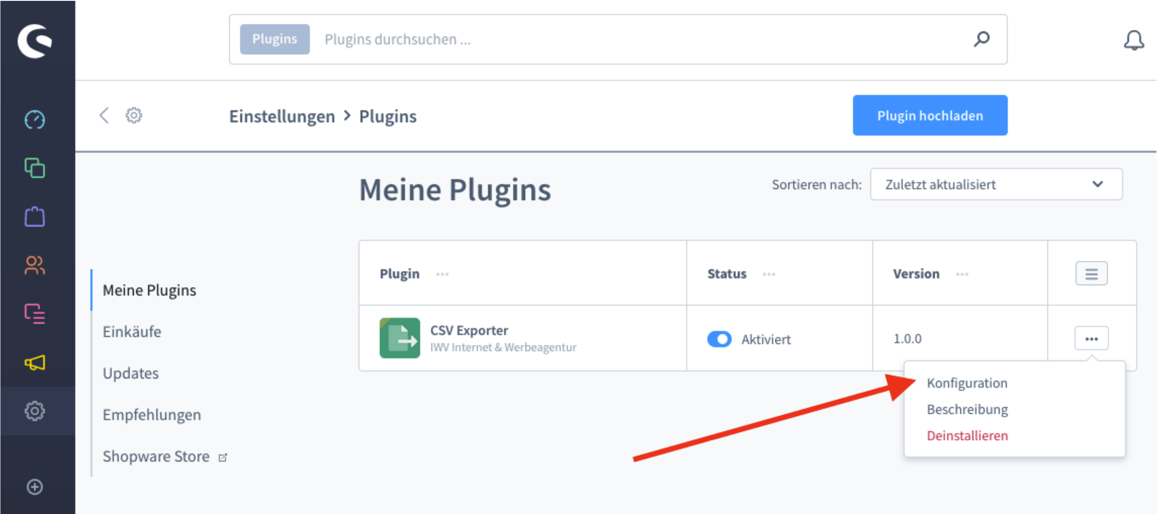The width and height of the screenshot is (1159, 514).
Task: Open the Content icon in sidebar
Action: coord(34,314)
